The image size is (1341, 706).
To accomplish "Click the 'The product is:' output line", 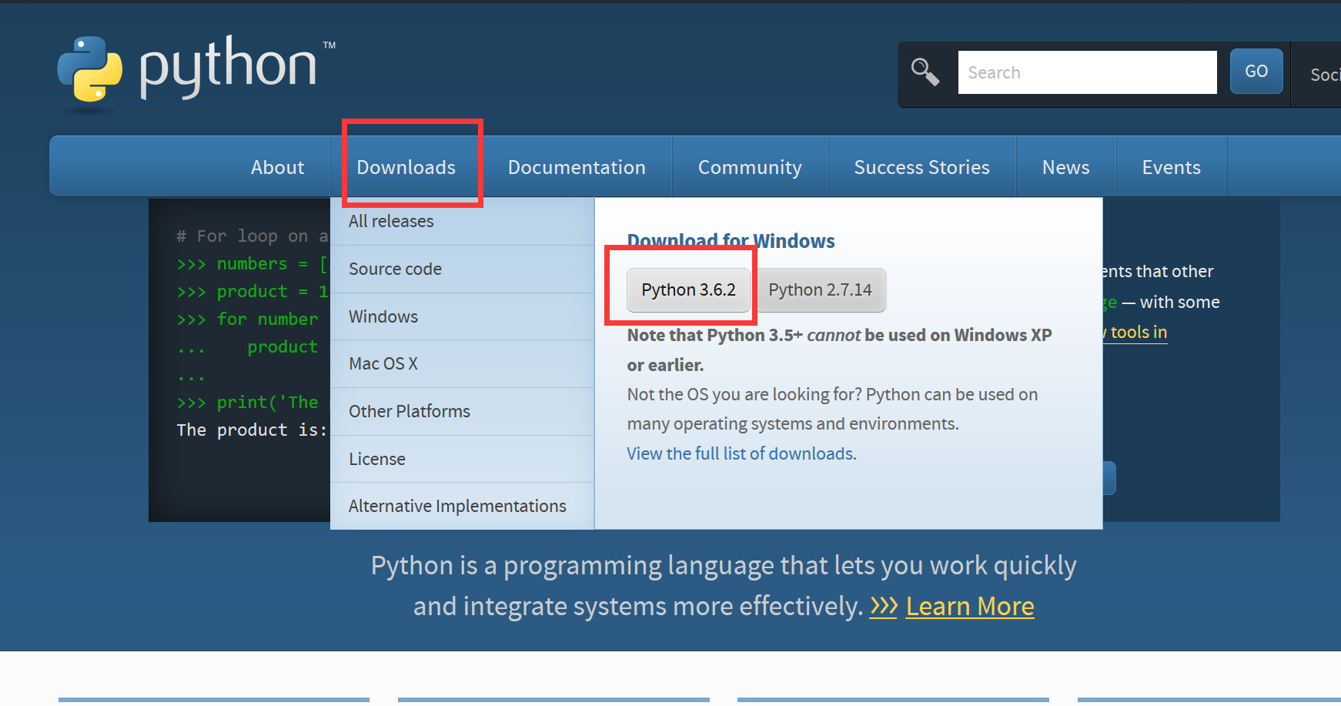I will [x=252, y=430].
